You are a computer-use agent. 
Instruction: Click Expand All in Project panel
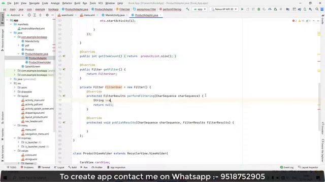pos(35,15)
